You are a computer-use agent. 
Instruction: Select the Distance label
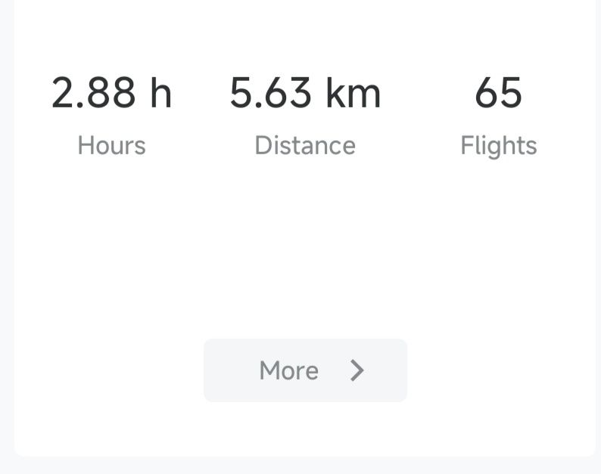coord(305,145)
